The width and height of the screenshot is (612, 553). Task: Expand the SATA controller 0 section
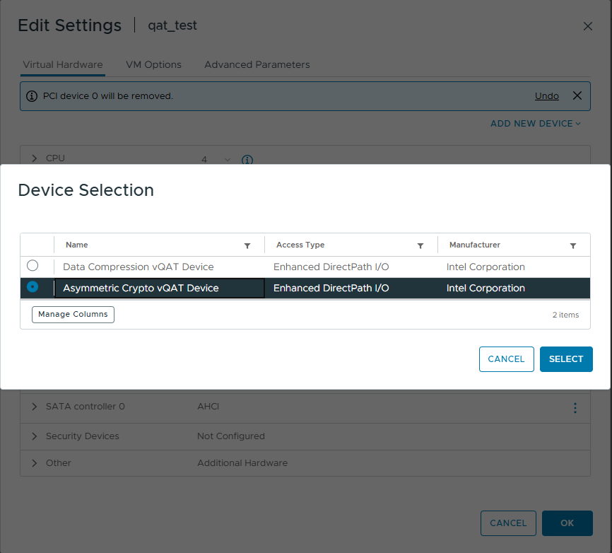point(35,407)
